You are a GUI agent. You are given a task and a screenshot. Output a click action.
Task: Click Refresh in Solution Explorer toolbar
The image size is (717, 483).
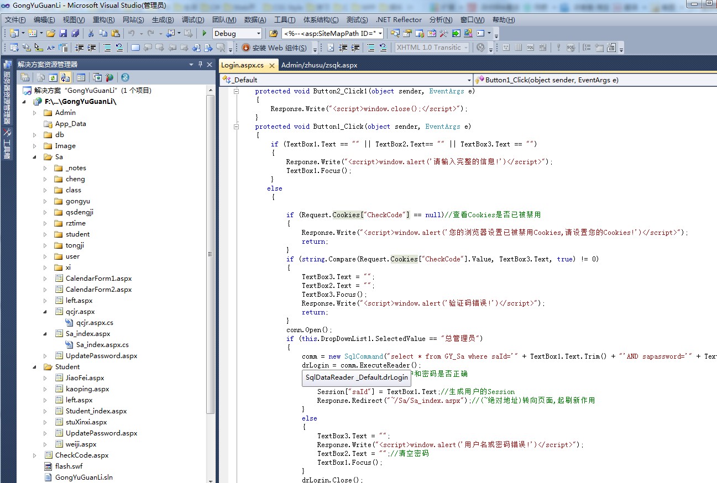coord(53,77)
